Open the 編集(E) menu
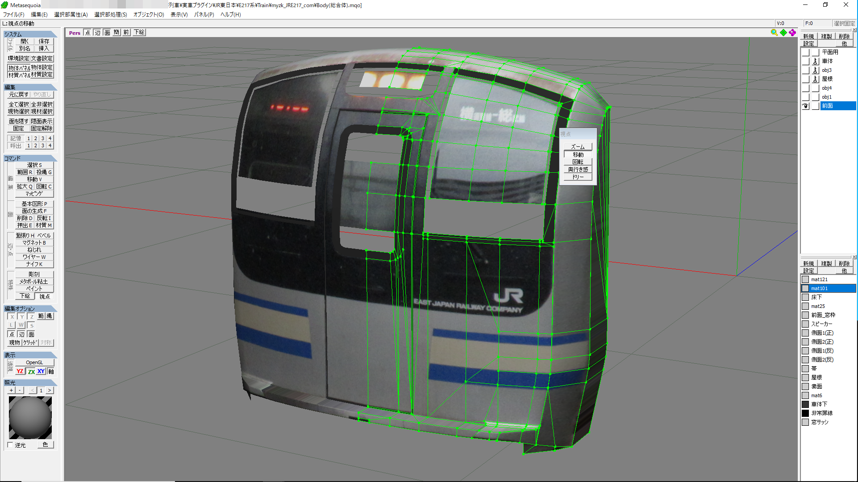Screen dimensions: 858x482 click(x=39, y=14)
